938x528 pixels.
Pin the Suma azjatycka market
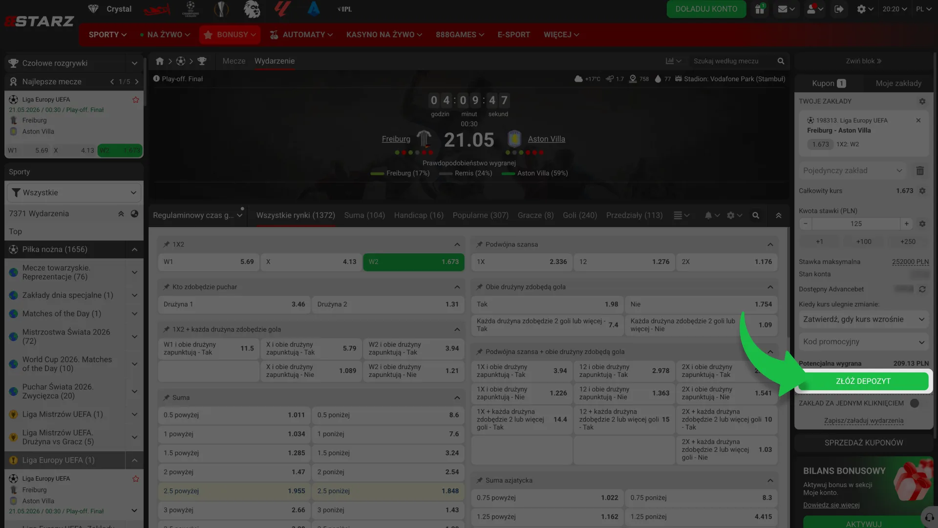[479, 481]
